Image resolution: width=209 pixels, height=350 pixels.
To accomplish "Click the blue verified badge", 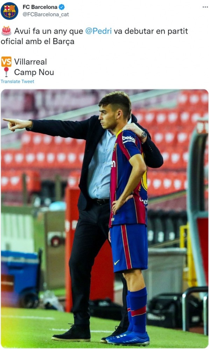I will pyautogui.click(x=62, y=7).
